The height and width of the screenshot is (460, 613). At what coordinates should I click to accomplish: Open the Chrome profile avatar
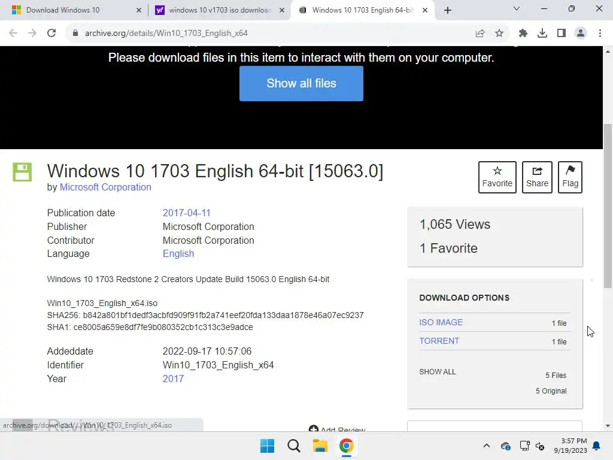[x=581, y=34]
